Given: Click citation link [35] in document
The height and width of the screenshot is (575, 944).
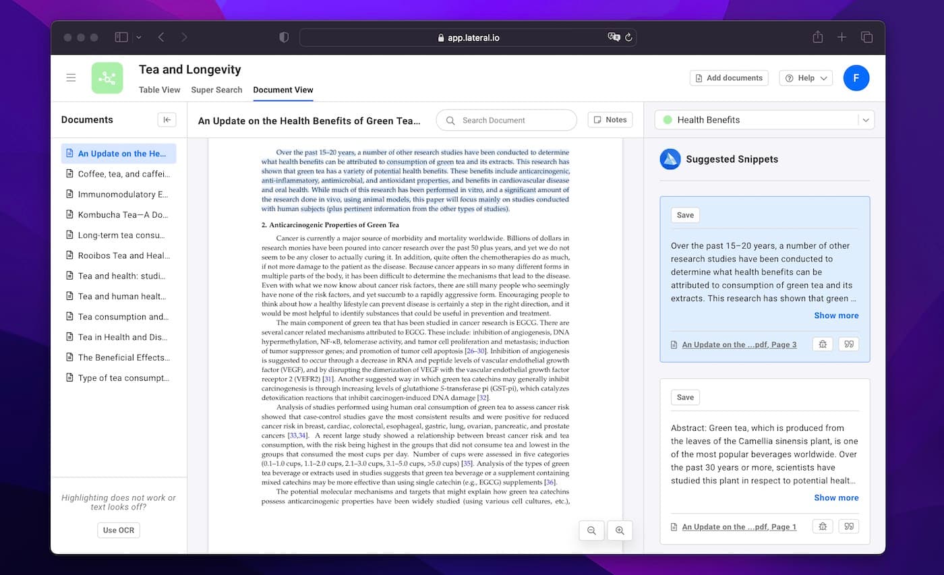Looking at the screenshot, I should tap(466, 463).
